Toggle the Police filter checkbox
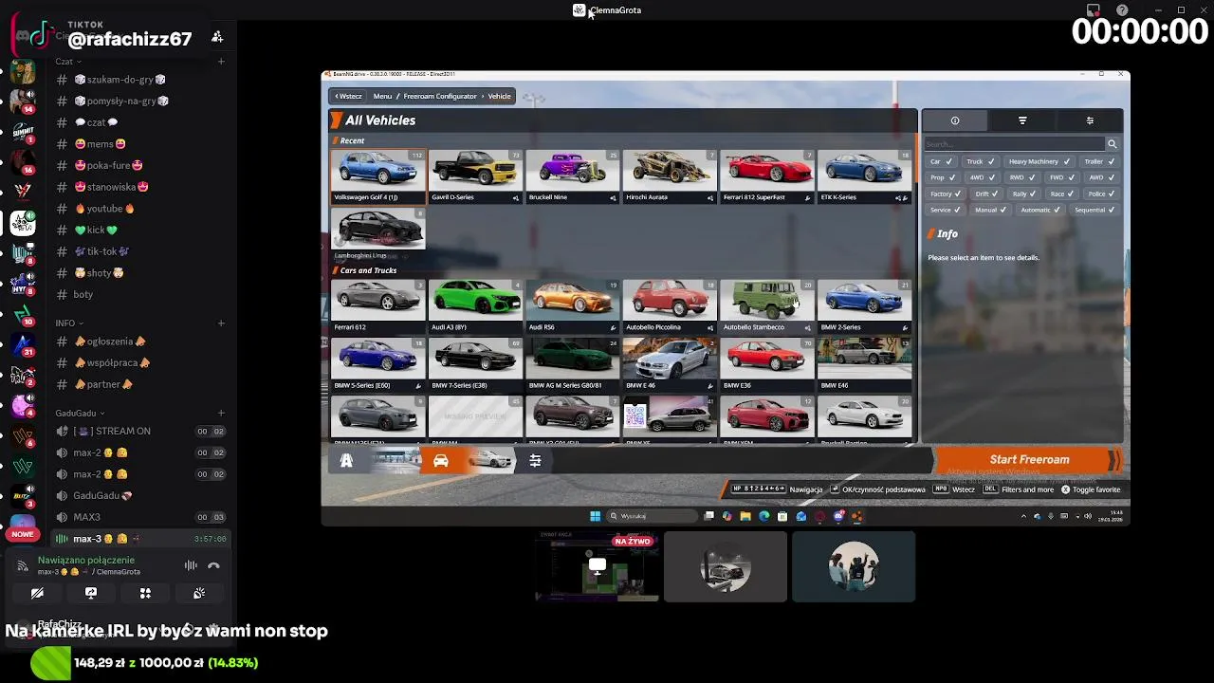Screen dimensions: 1214x683 (1102, 194)
